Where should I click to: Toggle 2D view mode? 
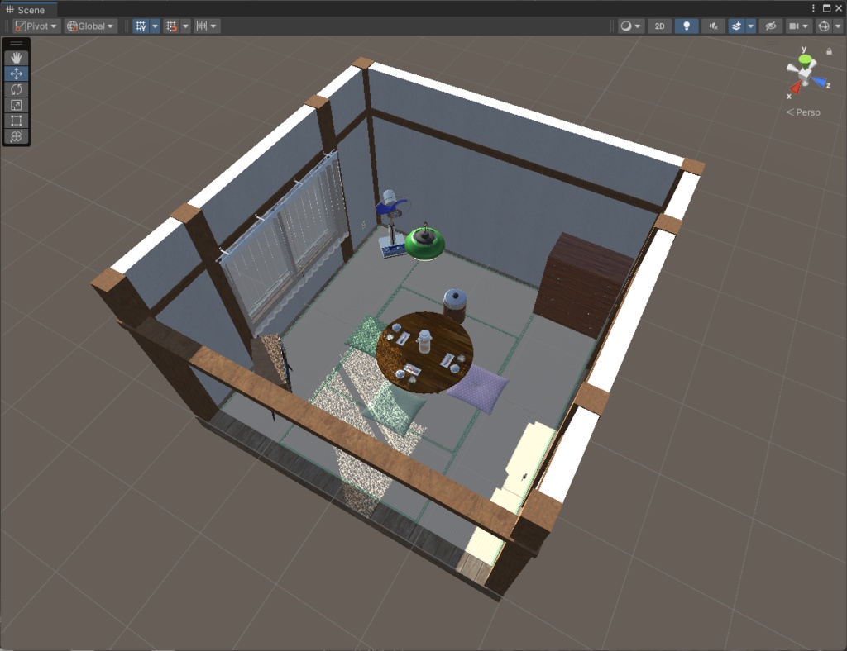point(659,26)
